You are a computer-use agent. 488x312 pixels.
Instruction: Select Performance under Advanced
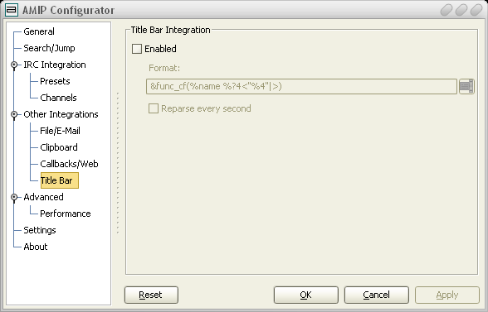click(x=66, y=214)
